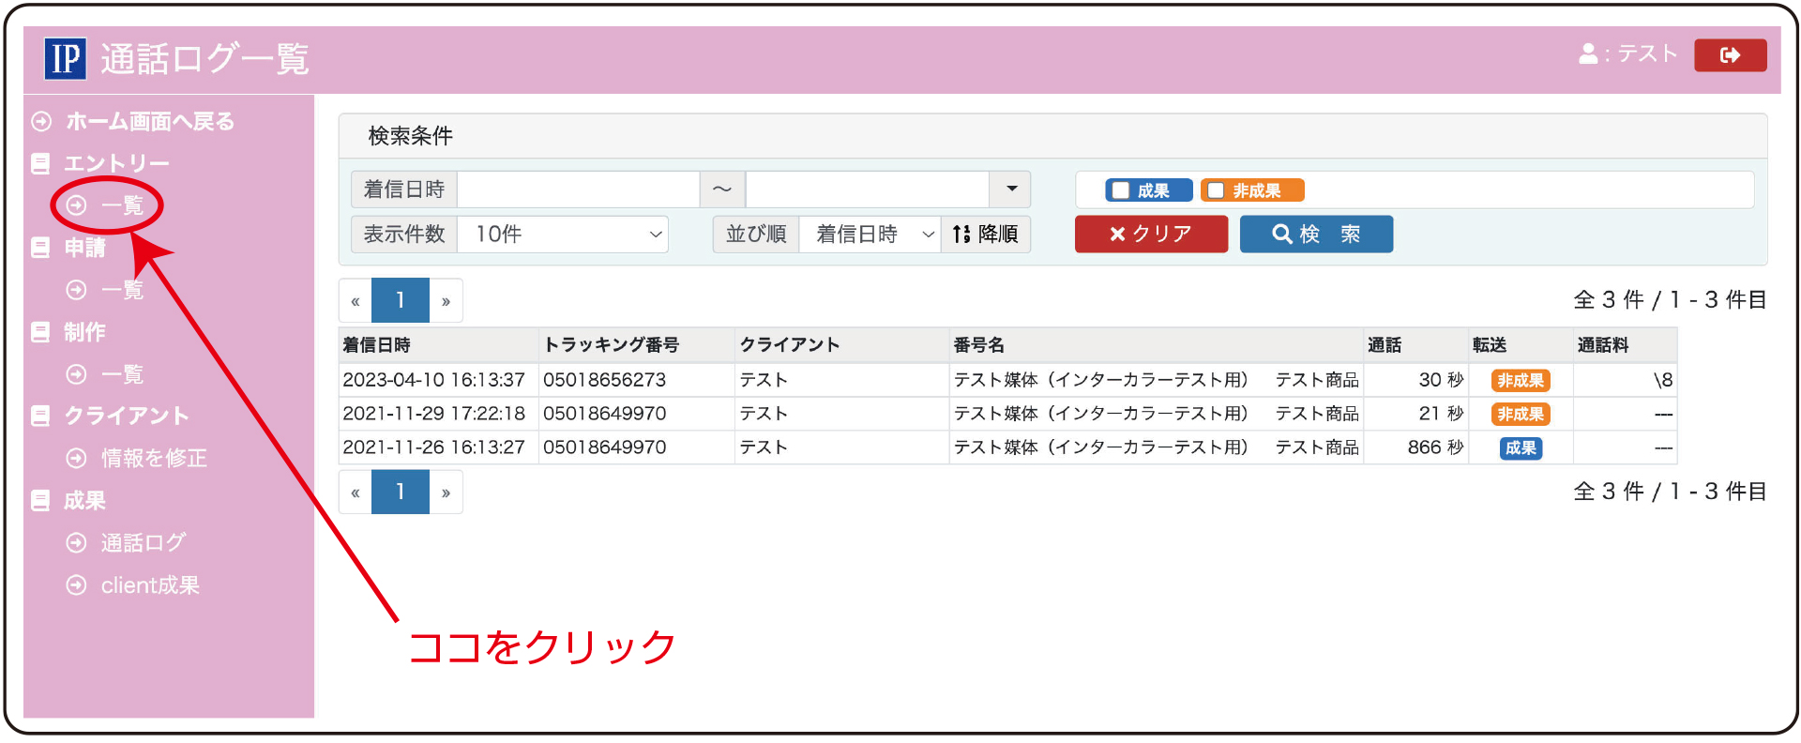Click 非成果 badge in 30 秒 row
Image resolution: width=1801 pixels, height=743 pixels.
coord(1521,380)
